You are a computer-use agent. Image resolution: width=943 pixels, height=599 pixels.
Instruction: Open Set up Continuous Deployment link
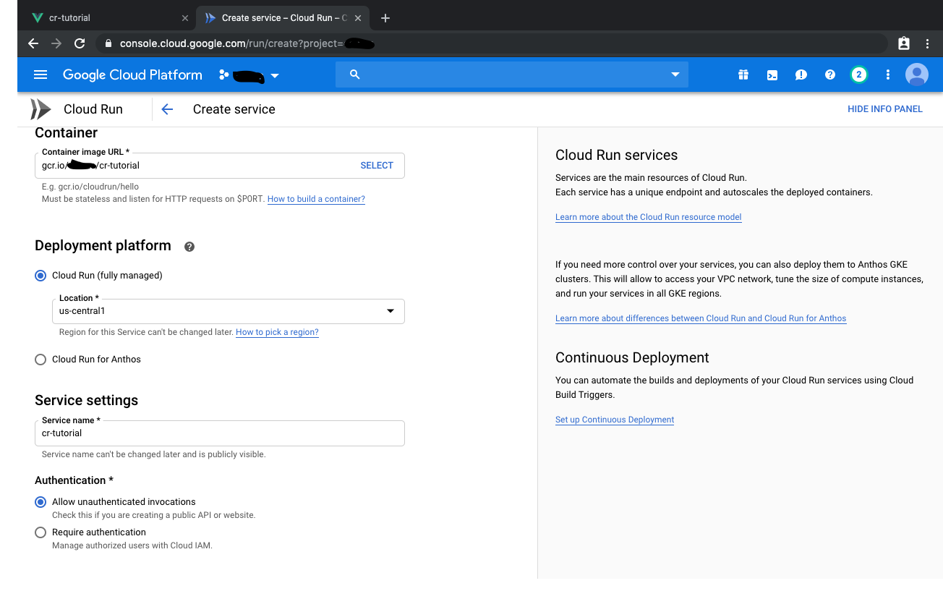[615, 420]
